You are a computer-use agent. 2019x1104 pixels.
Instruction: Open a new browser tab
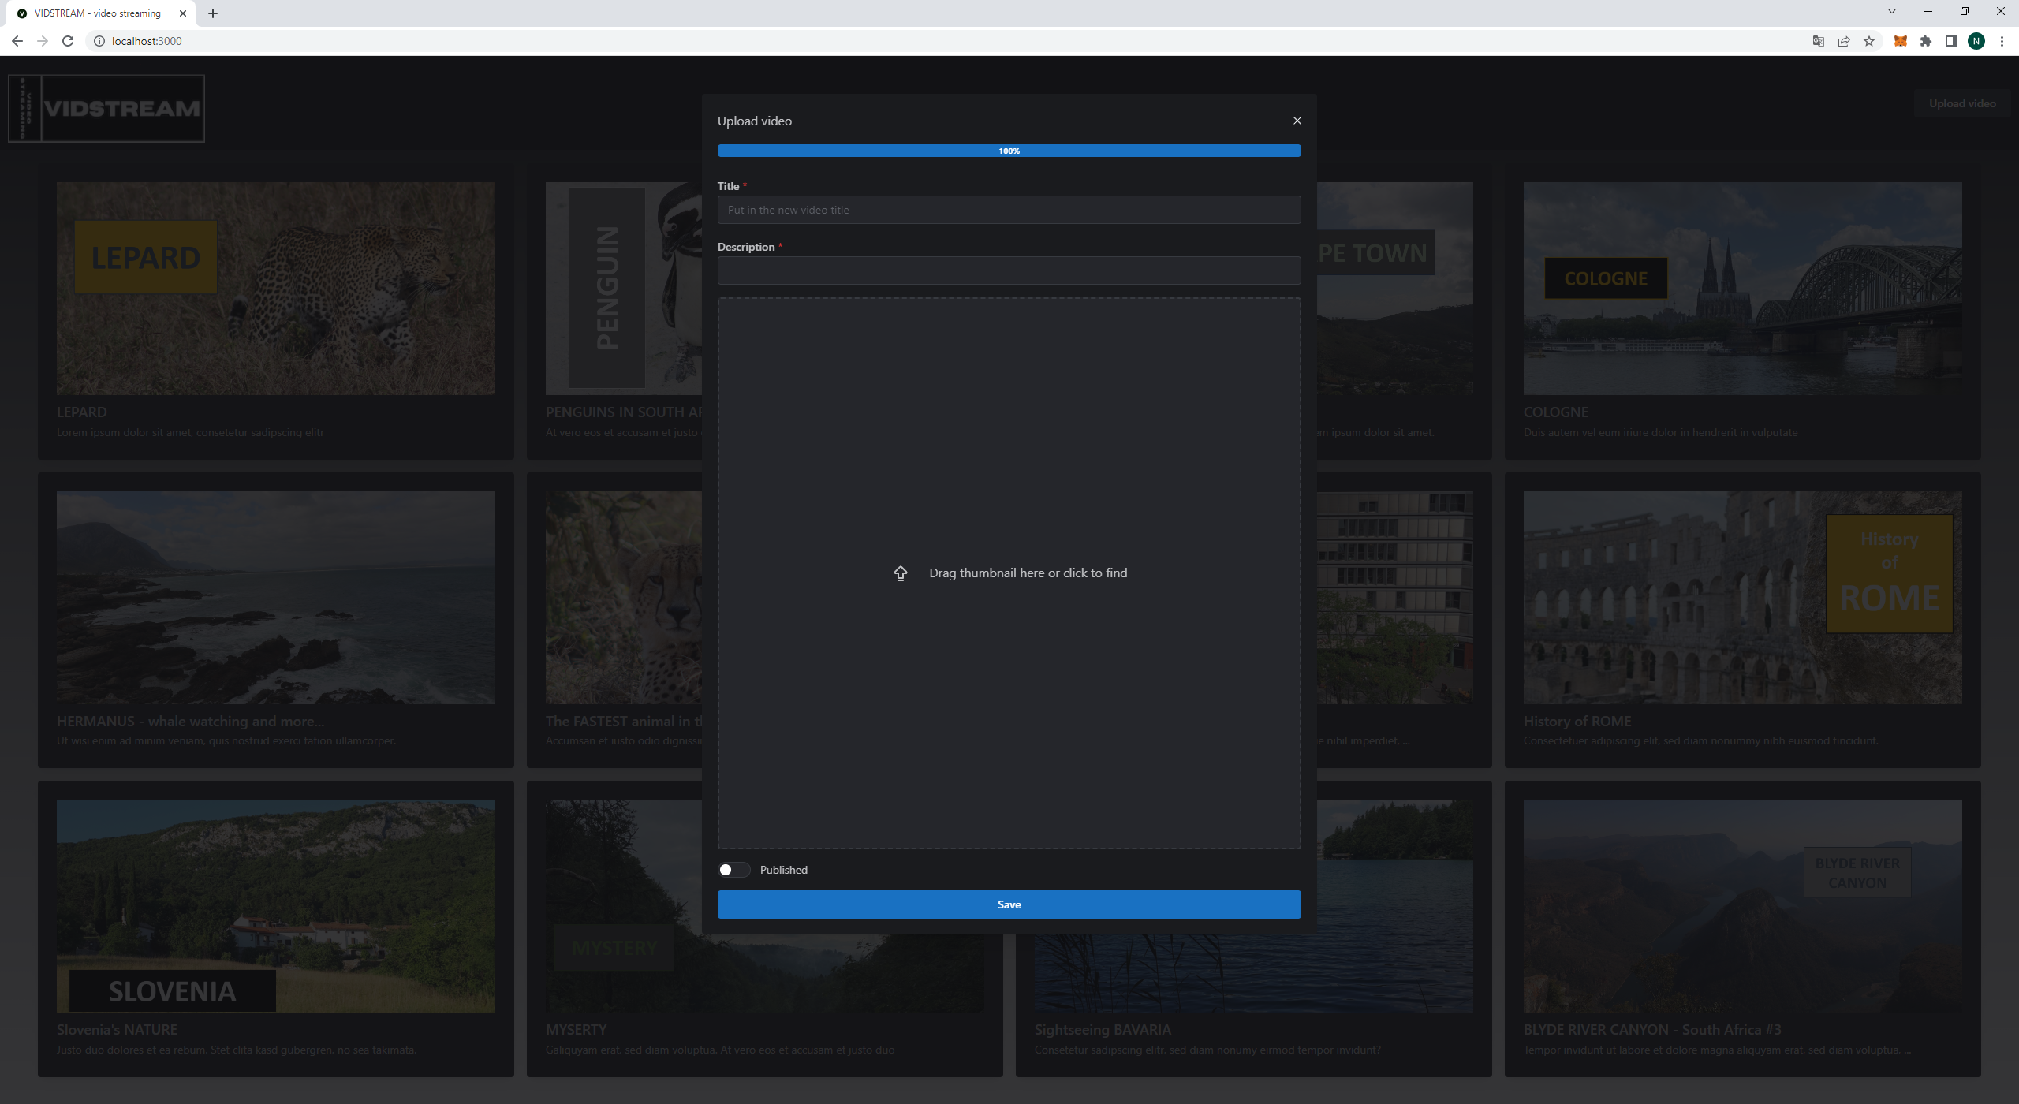click(213, 13)
